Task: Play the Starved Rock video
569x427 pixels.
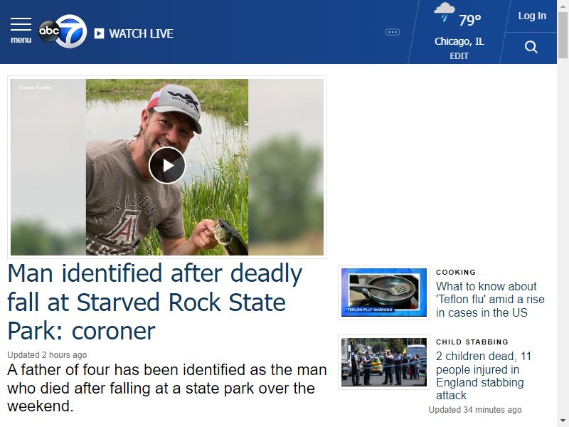Action: 167,166
